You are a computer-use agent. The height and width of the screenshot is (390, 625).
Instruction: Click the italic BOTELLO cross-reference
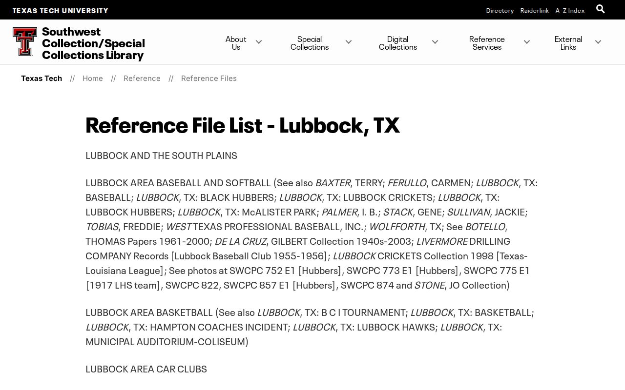click(x=485, y=226)
